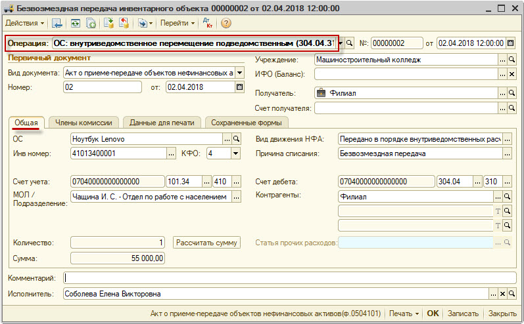Expand the КФО dropdown
The image size is (524, 324).
pyautogui.click(x=235, y=153)
